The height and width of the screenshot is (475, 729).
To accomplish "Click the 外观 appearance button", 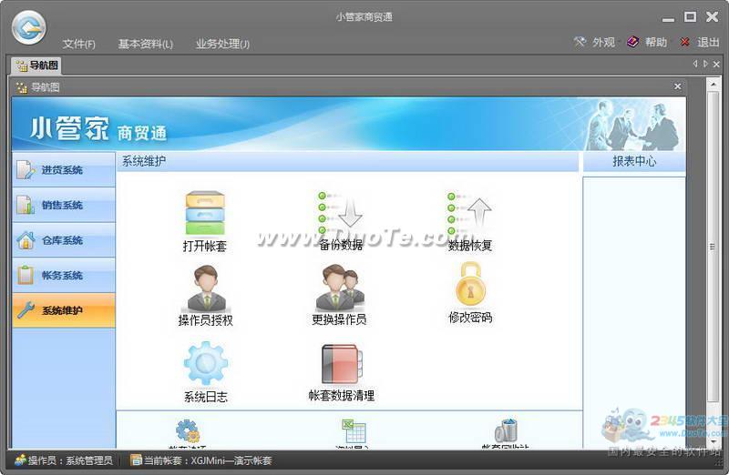I will tap(594, 42).
